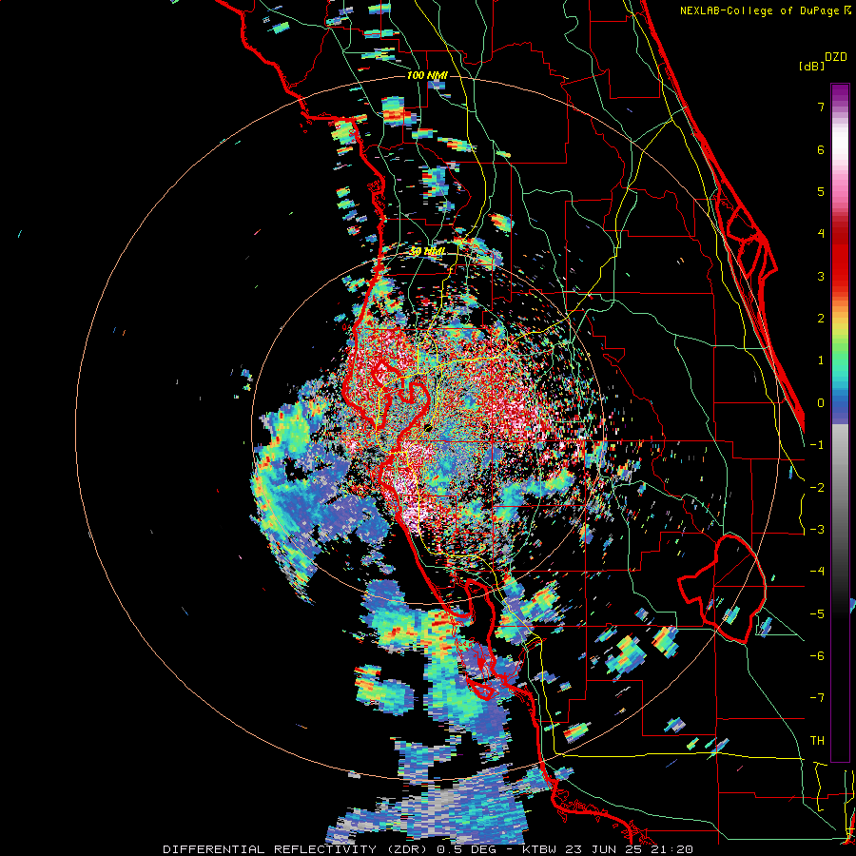This screenshot has height=856, width=856.
Task: Click the 3 value on the color scale
Action: (821, 276)
